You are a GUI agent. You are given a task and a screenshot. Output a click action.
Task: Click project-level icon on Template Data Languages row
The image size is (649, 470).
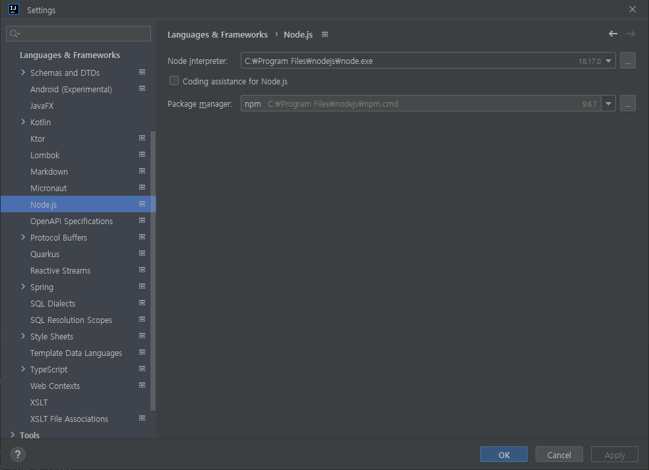(x=142, y=352)
